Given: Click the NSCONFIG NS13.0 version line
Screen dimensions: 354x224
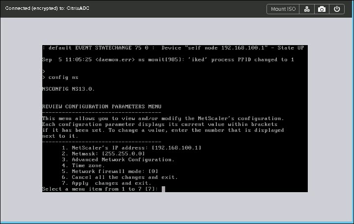Looking at the screenshot, I should [68, 89].
